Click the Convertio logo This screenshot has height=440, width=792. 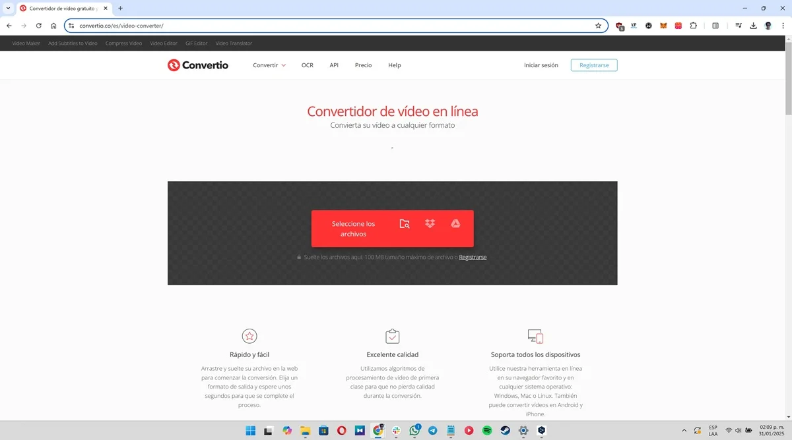tap(197, 65)
